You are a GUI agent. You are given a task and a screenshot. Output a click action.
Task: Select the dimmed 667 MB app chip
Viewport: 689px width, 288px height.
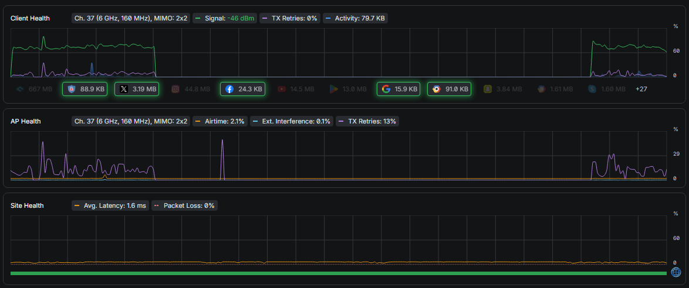click(34, 89)
